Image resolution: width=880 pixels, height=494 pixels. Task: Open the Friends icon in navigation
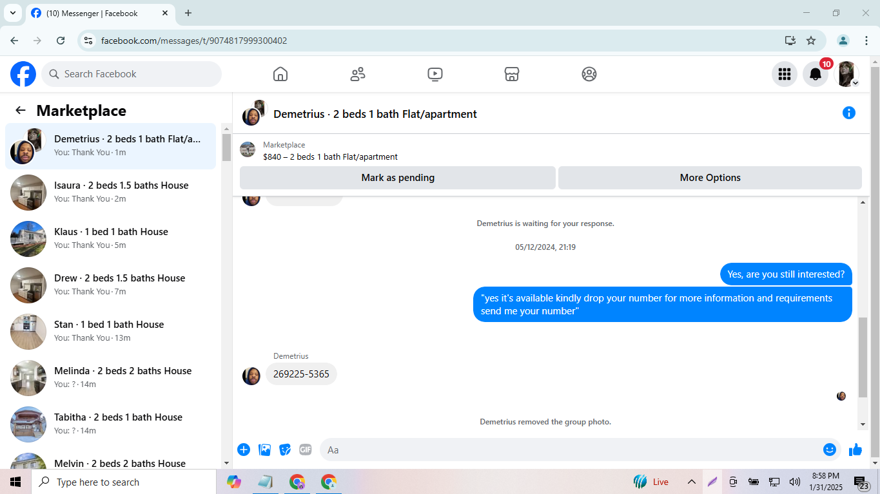[x=358, y=74]
